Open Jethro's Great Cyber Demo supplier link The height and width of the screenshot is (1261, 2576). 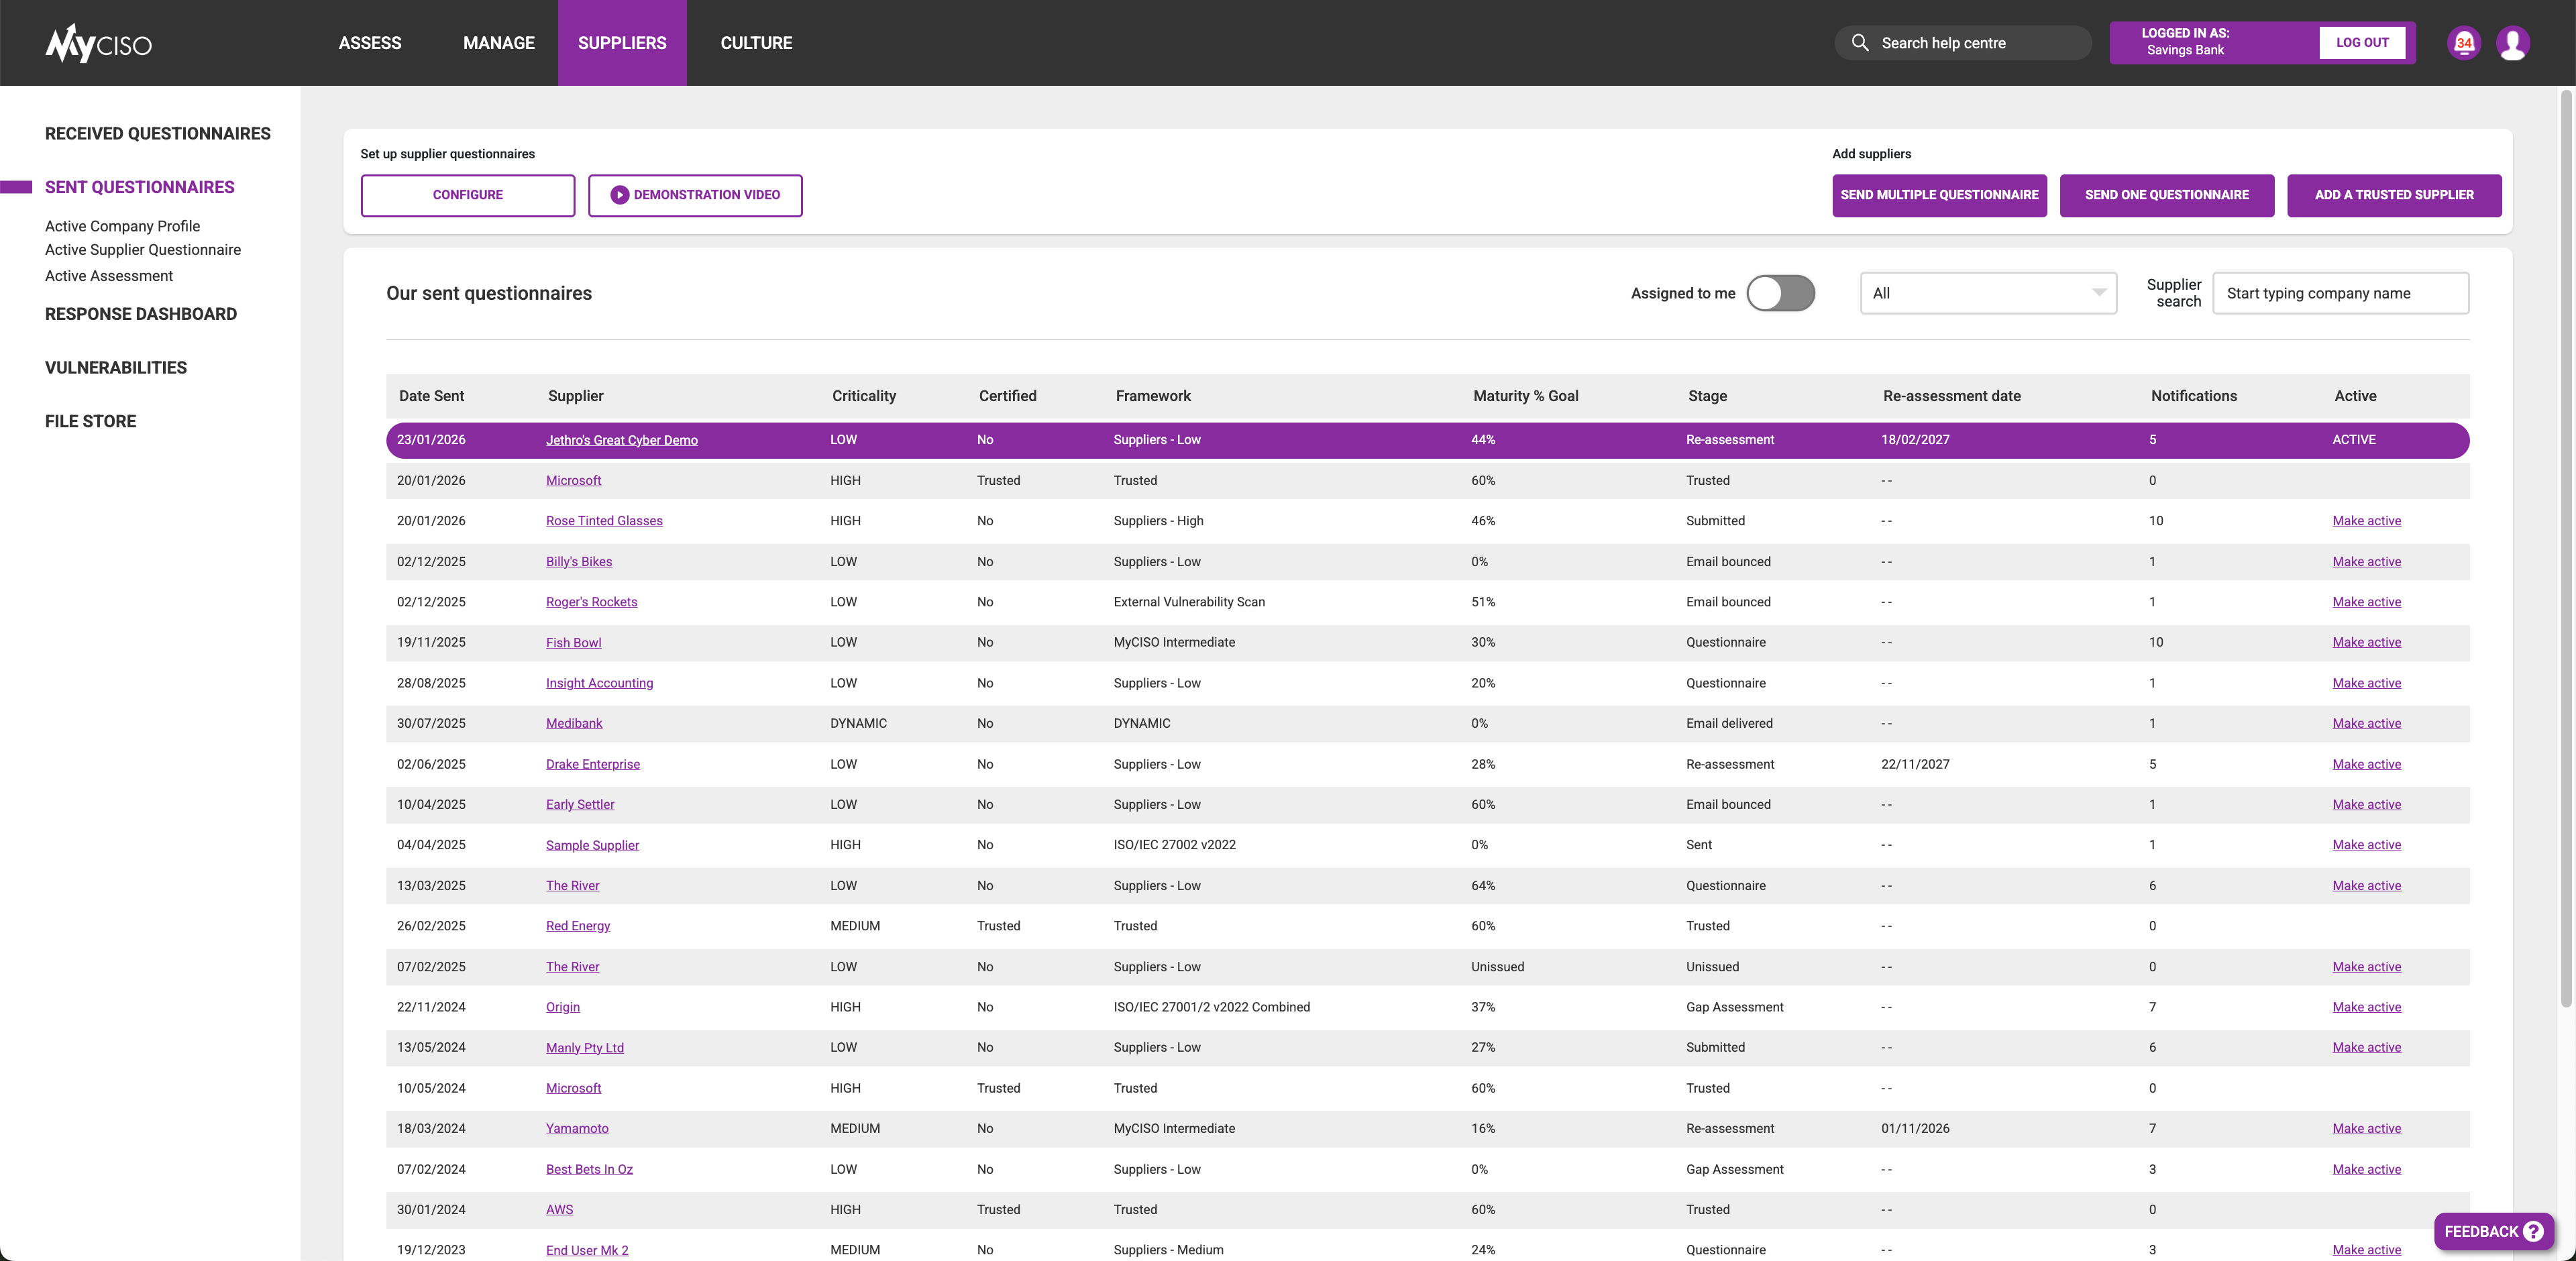[622, 440]
